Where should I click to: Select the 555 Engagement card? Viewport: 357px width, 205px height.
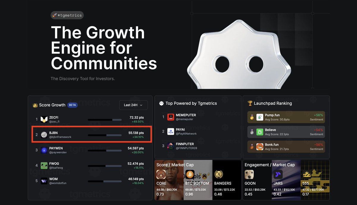[315, 180]
